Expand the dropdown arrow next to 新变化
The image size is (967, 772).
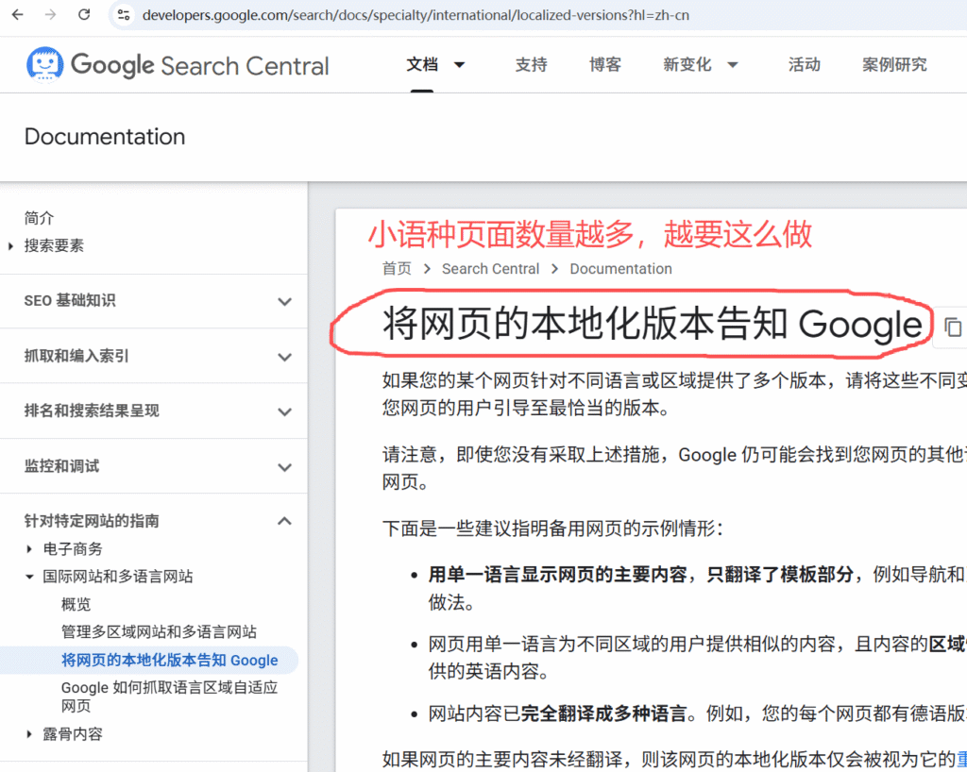click(x=733, y=65)
